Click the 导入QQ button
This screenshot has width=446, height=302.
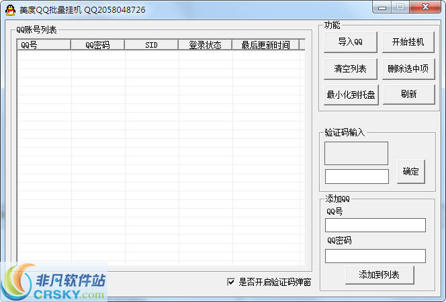[351, 42]
